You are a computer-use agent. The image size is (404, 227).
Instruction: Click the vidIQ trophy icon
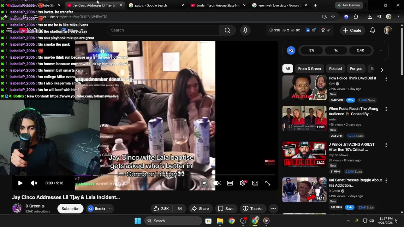(323, 30)
